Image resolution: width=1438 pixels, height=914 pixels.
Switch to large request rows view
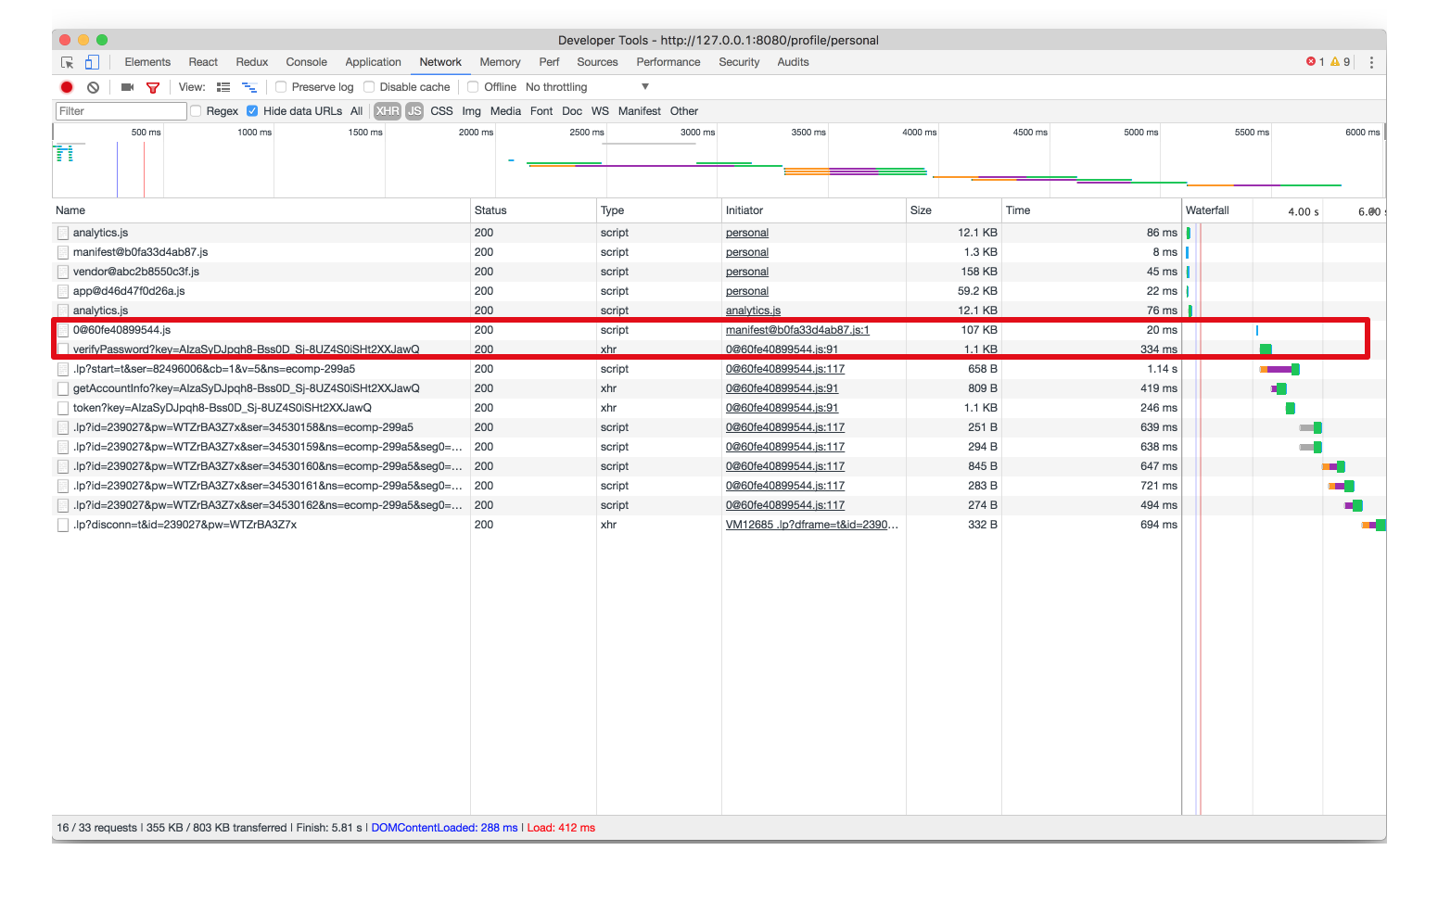[223, 87]
